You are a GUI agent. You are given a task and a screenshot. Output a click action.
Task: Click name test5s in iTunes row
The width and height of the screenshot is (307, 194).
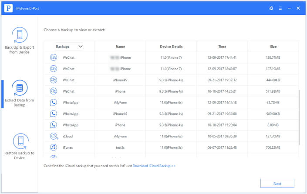(120, 147)
